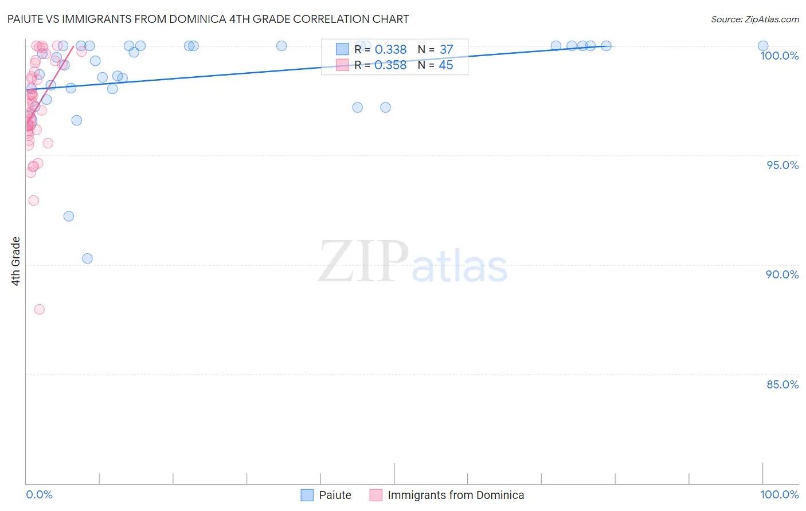Click the N = 37 value
The height and width of the screenshot is (511, 806).
pos(436,49)
